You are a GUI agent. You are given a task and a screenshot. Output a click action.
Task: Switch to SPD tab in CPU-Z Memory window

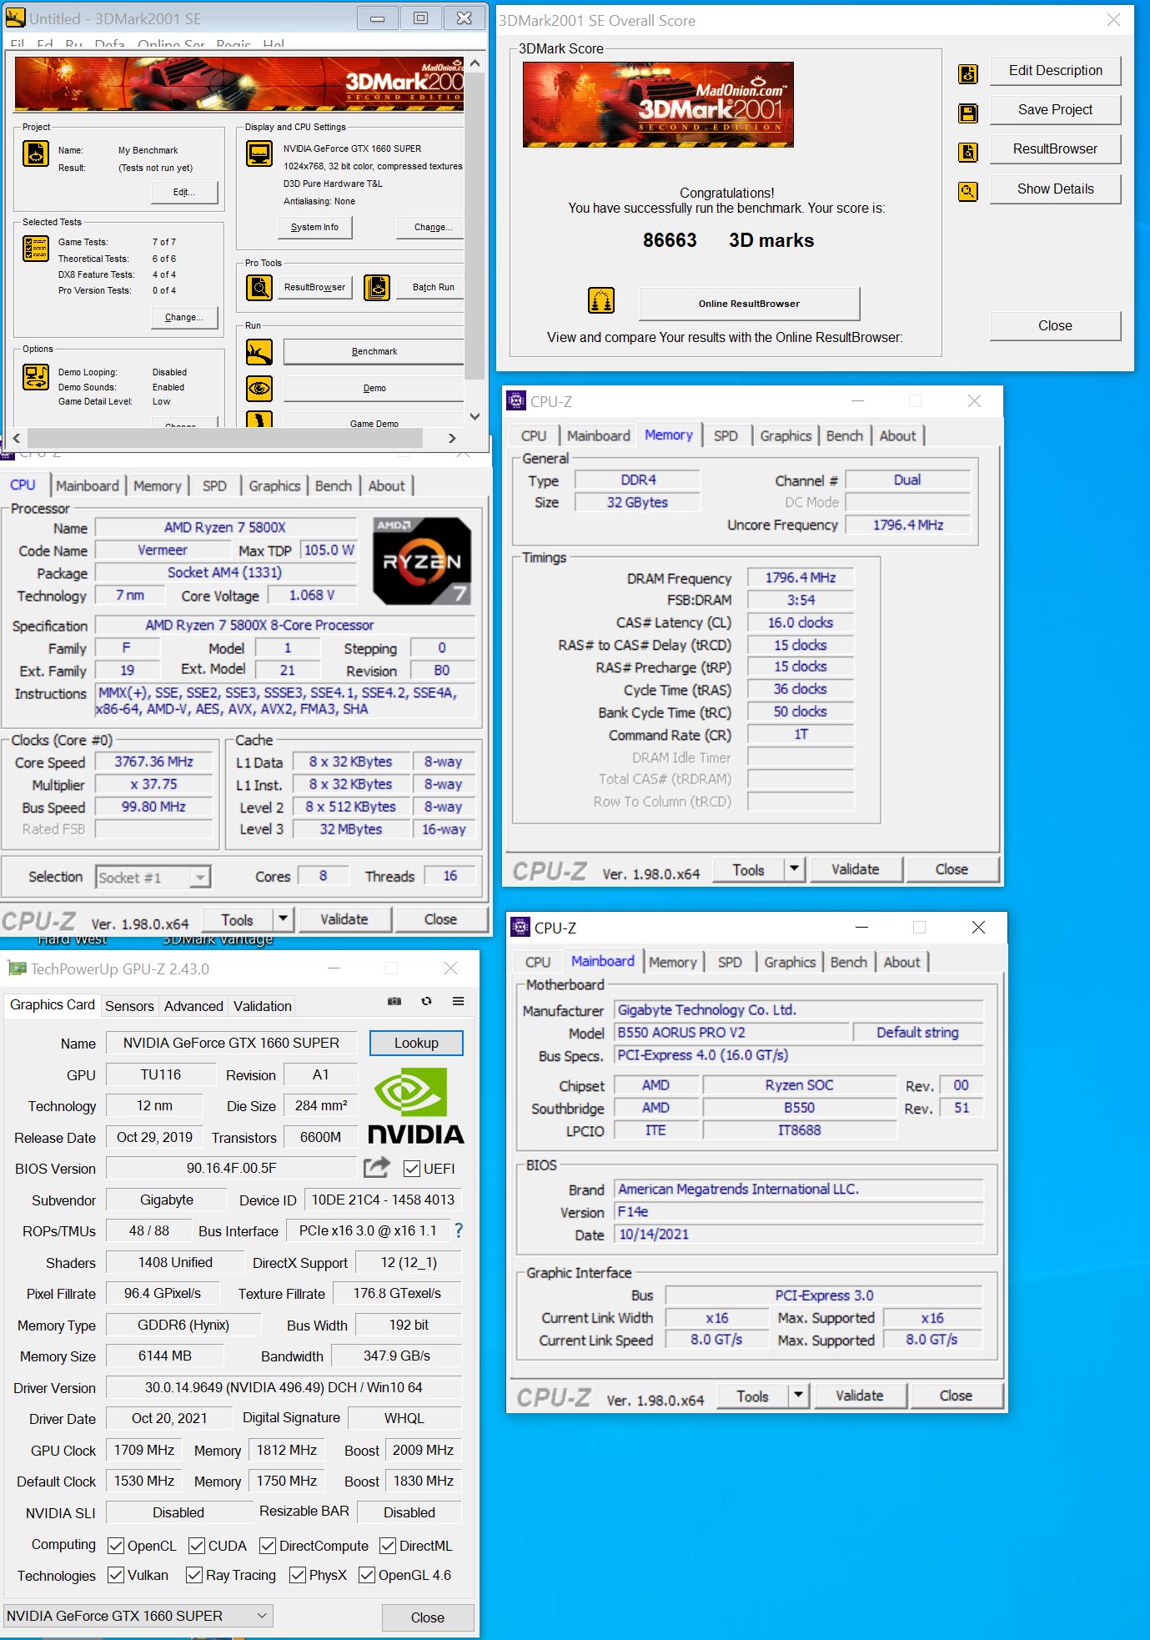[x=726, y=435]
